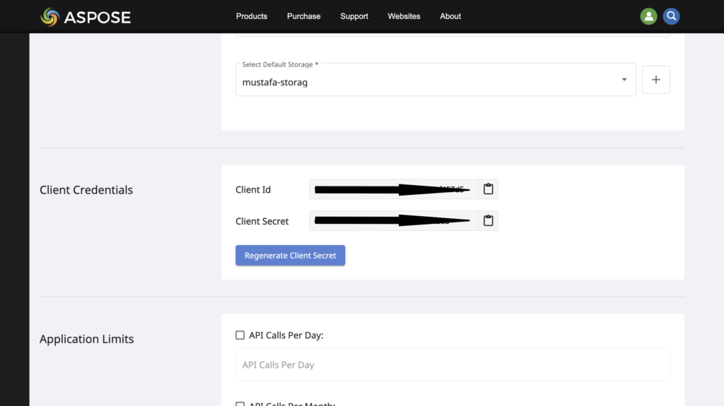Add new storage with plus button
Image resolution: width=724 pixels, height=406 pixels.
click(655, 80)
